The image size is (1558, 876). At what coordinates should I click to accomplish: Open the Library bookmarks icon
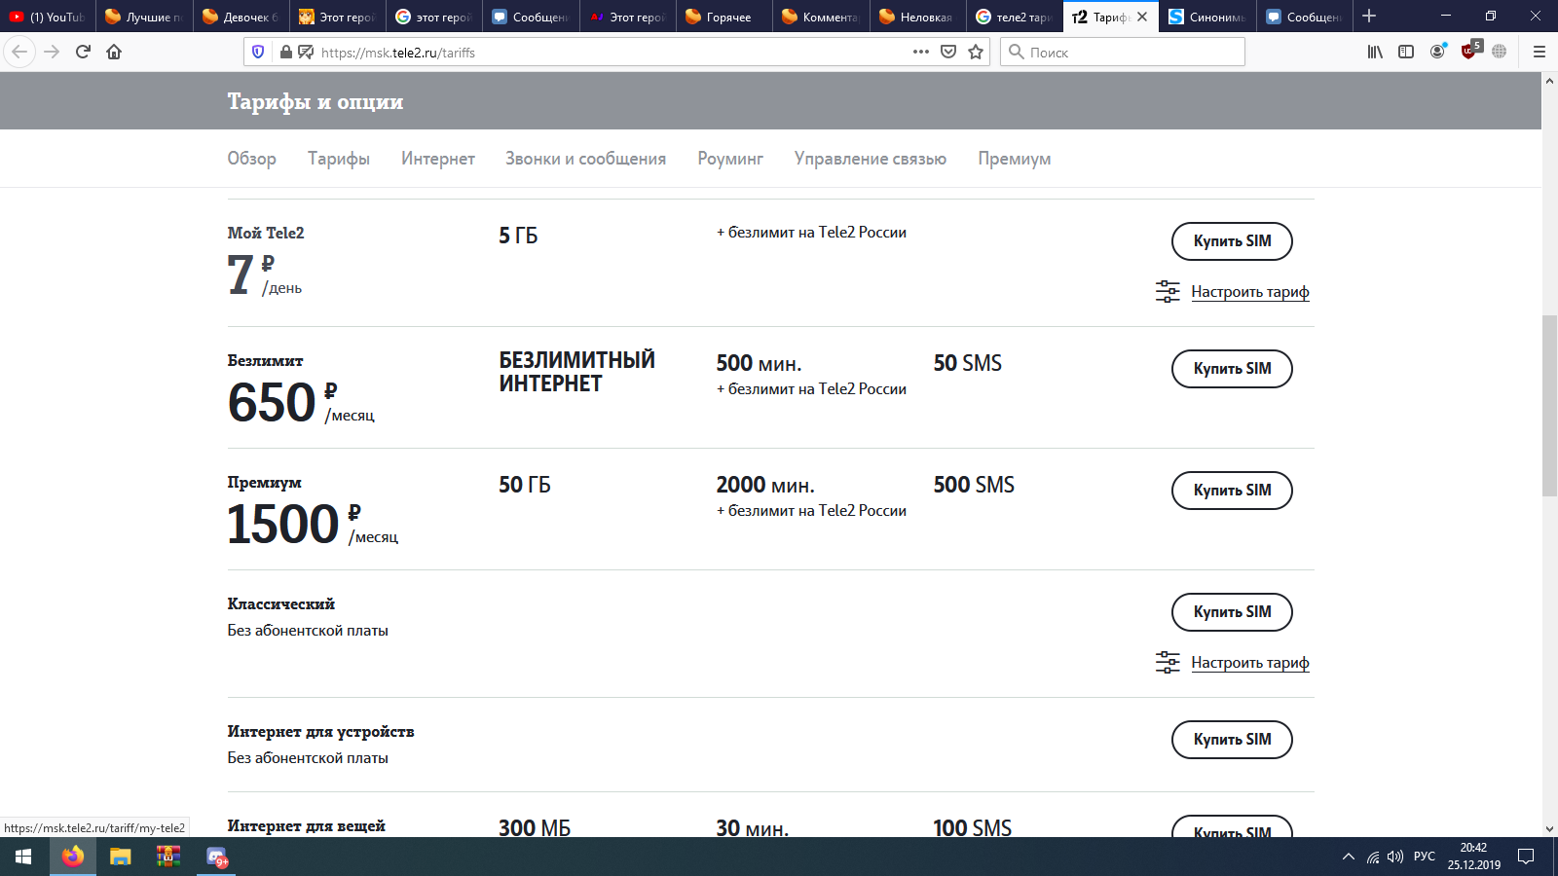pos(1375,52)
